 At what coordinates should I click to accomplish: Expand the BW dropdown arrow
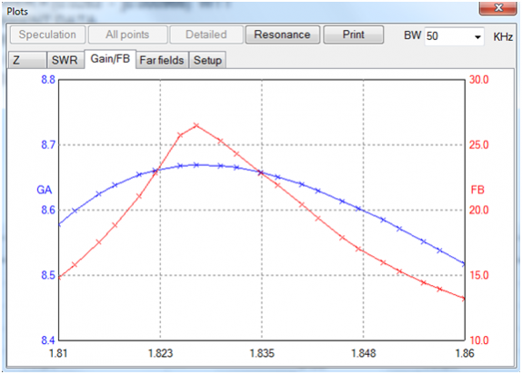(477, 36)
